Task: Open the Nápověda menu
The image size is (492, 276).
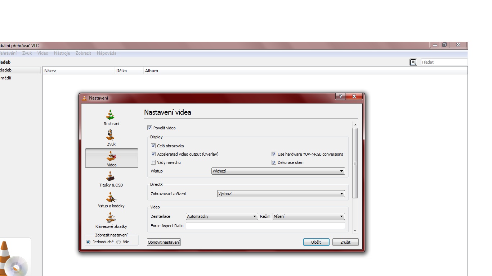Action: (106, 53)
